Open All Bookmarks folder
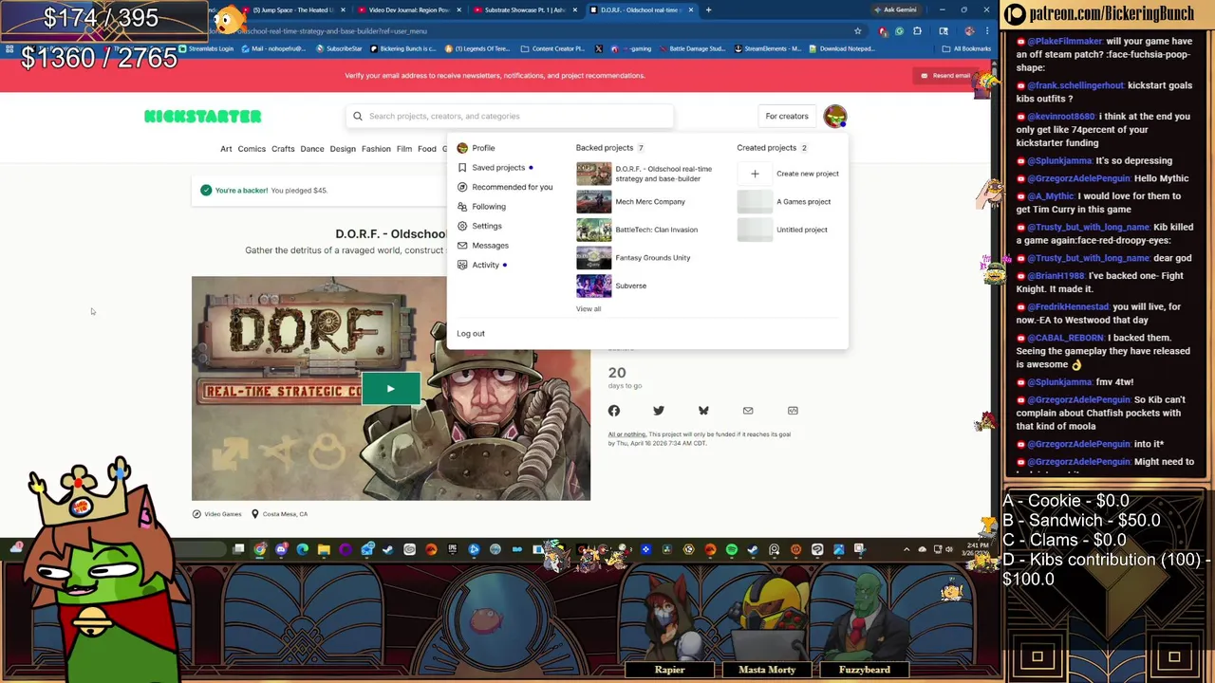 point(967,48)
